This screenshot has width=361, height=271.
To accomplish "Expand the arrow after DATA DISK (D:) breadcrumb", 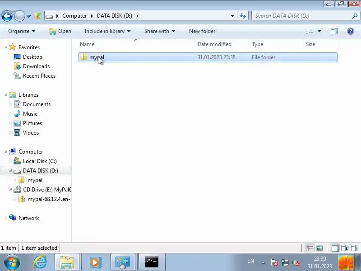I will (138, 16).
